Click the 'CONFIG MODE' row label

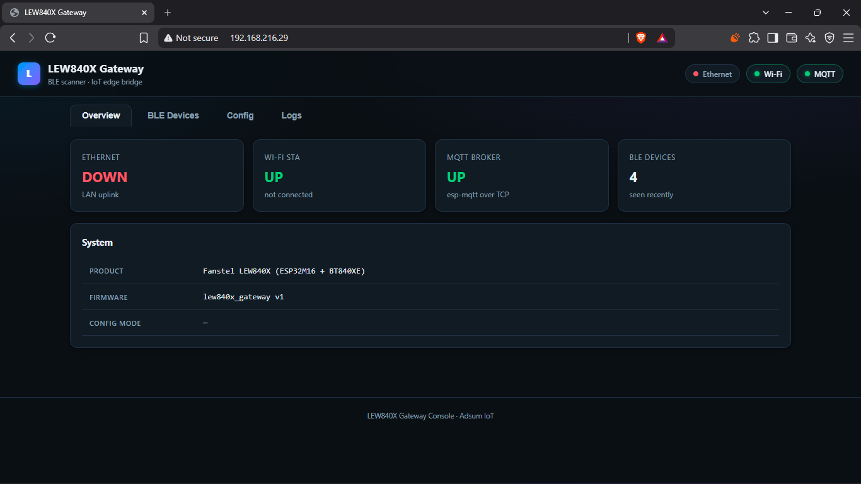click(115, 323)
